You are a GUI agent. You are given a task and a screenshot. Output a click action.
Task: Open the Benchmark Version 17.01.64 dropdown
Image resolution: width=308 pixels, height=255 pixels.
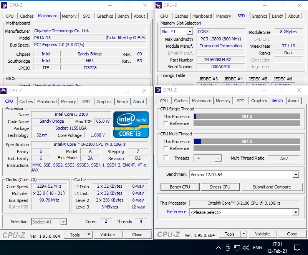click(x=296, y=174)
